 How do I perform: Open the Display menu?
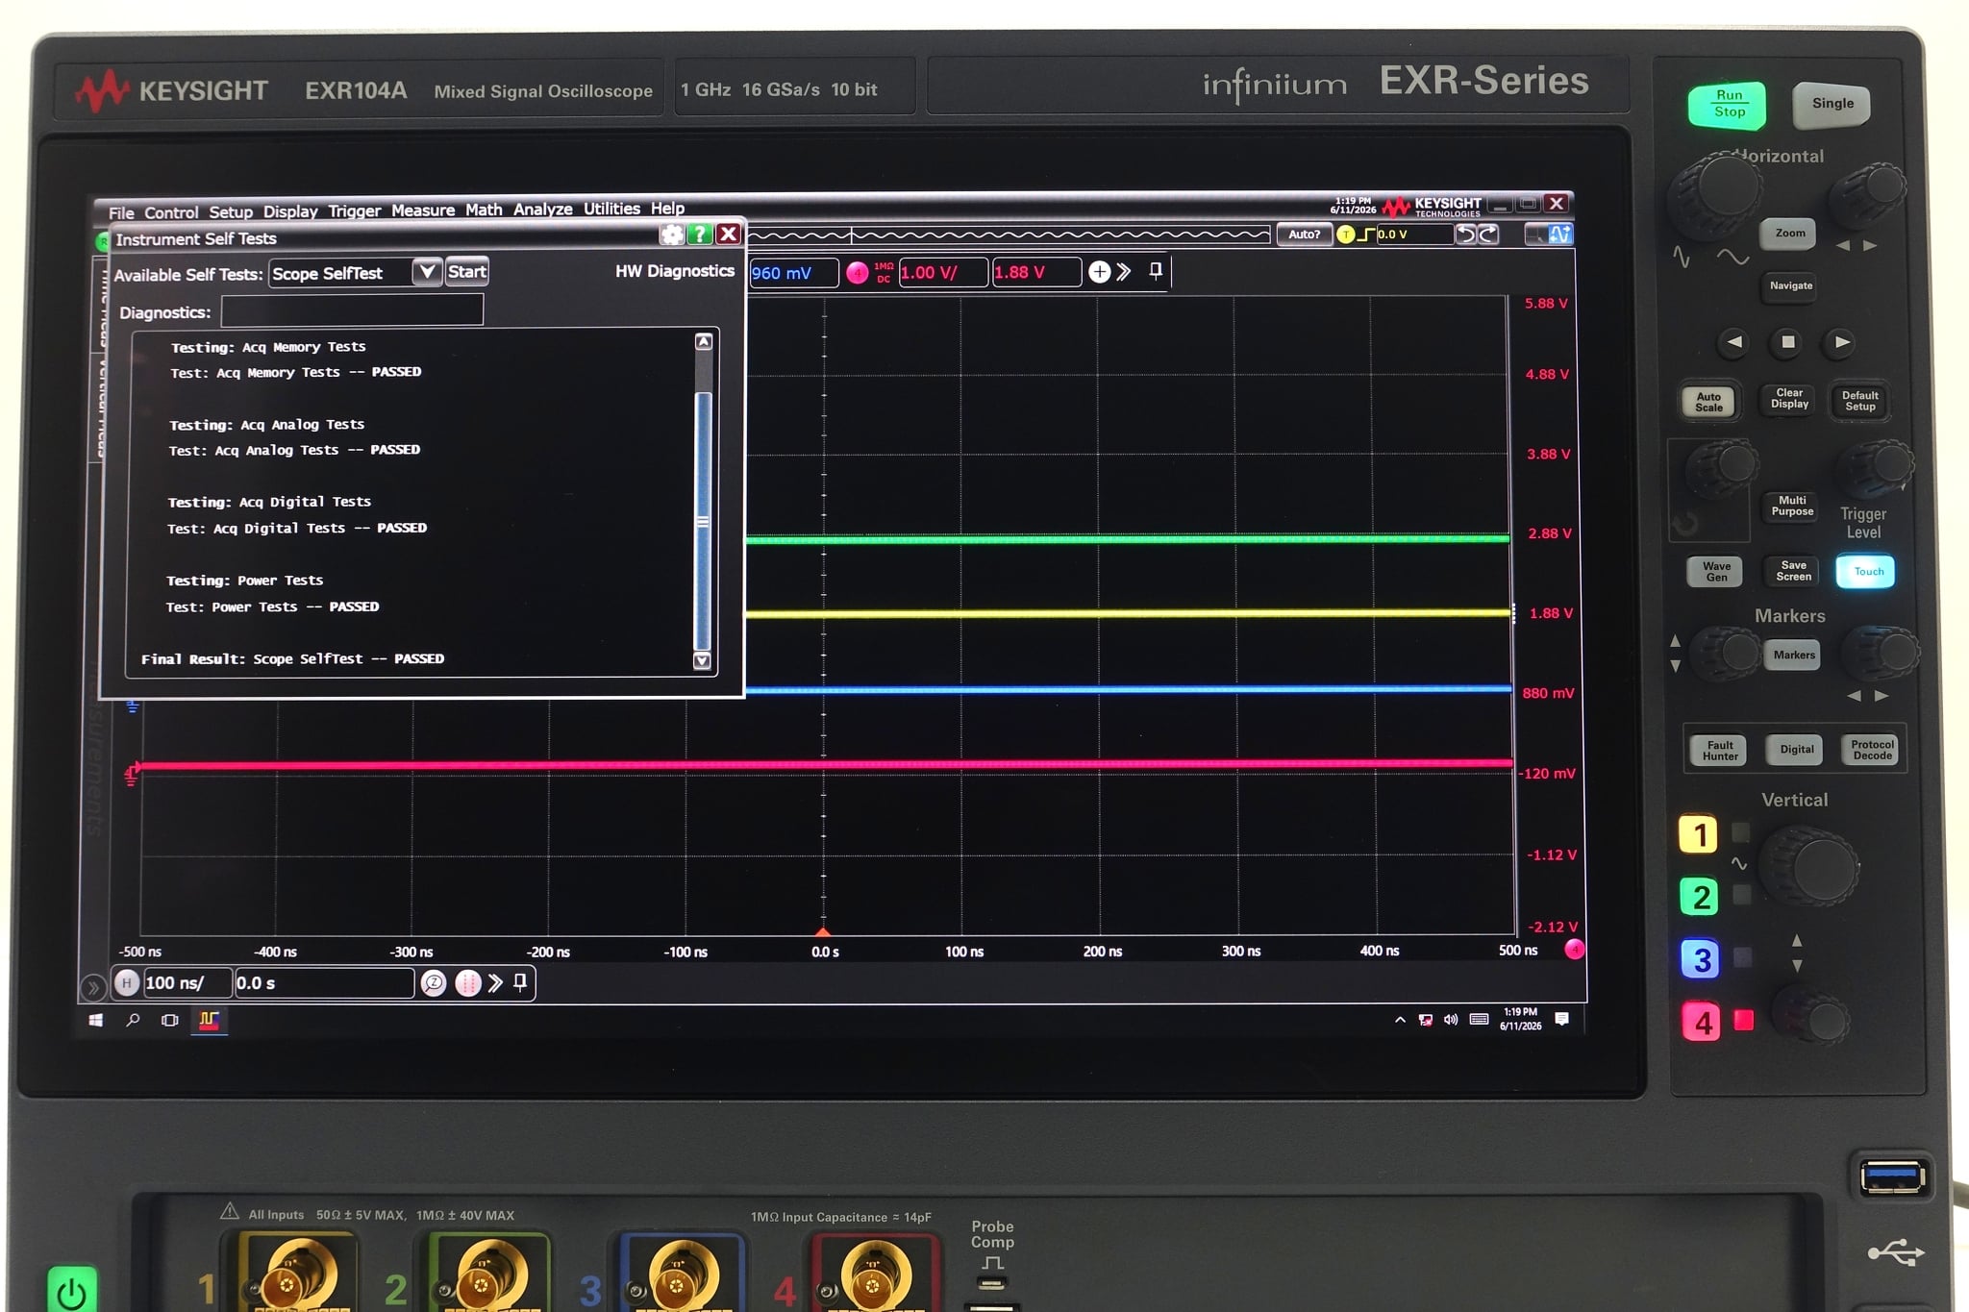(x=290, y=211)
